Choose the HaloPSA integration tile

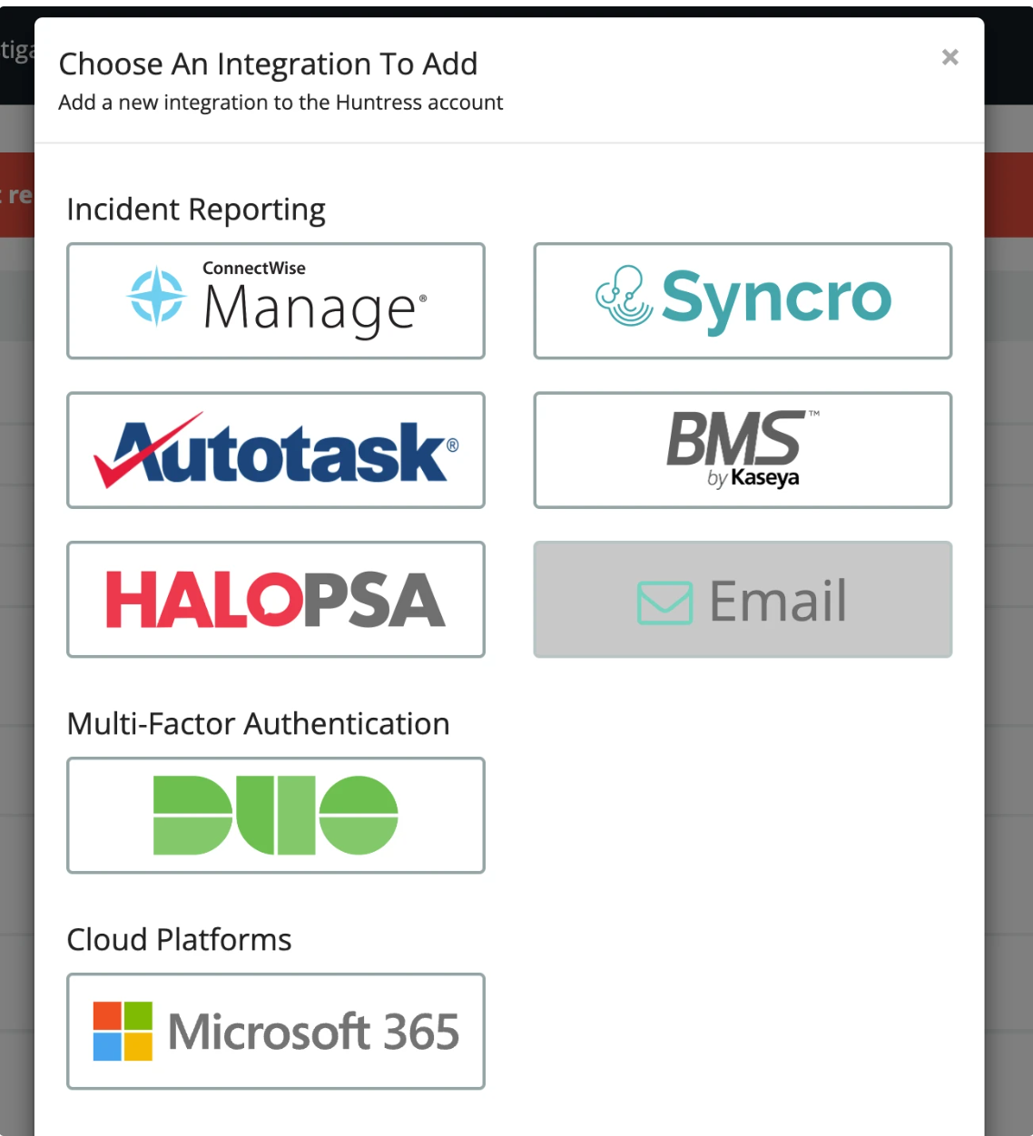[x=276, y=600]
